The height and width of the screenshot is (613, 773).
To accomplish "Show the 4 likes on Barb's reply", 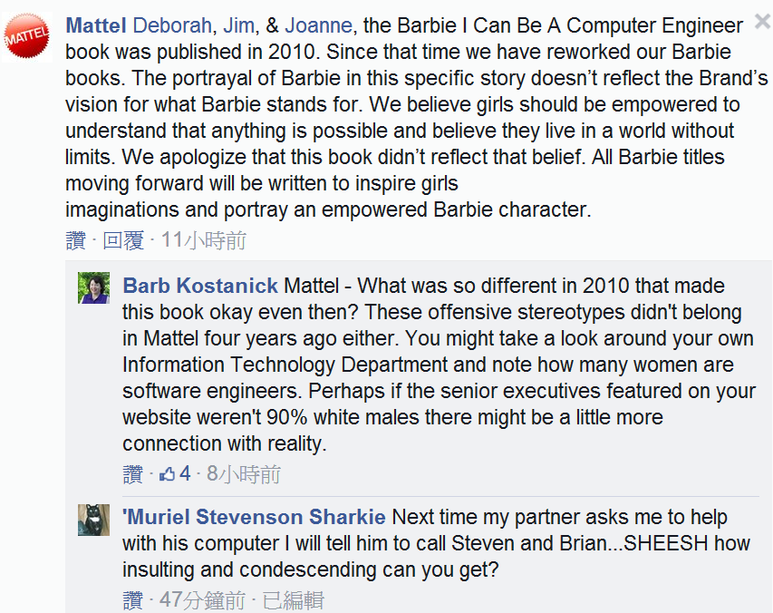I will pos(176,474).
